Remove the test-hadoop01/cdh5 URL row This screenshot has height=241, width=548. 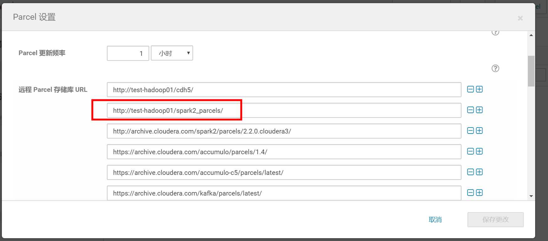[x=470, y=89]
